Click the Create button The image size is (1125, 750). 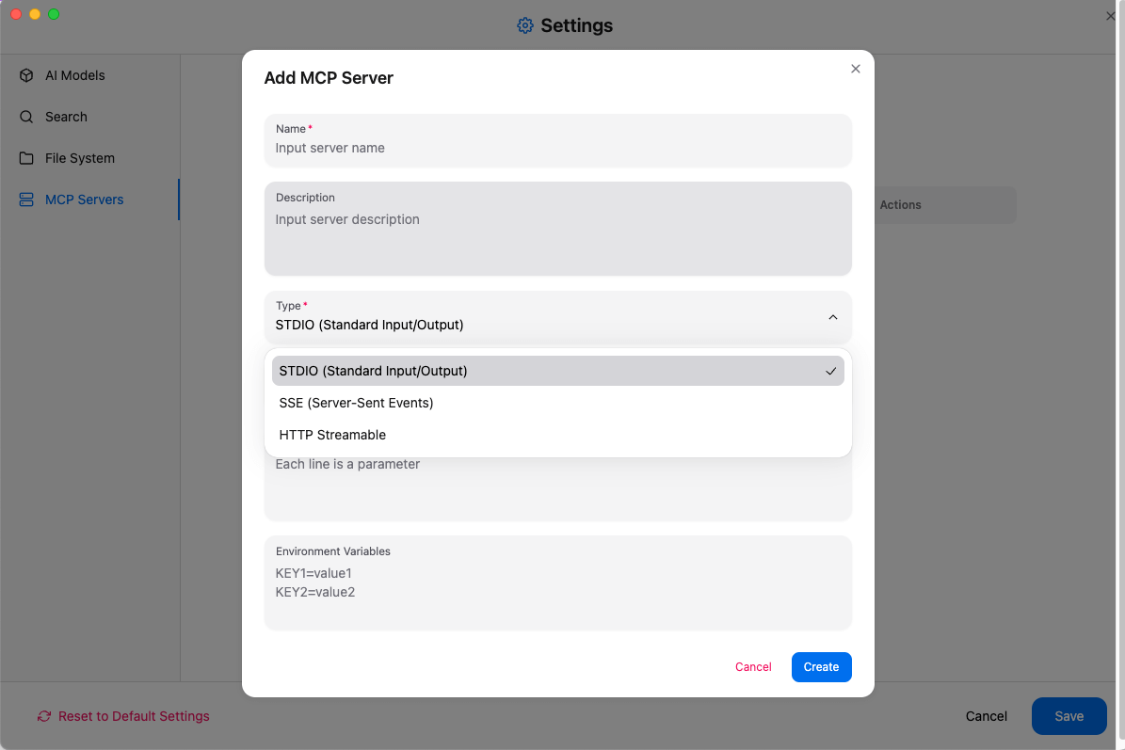(821, 666)
